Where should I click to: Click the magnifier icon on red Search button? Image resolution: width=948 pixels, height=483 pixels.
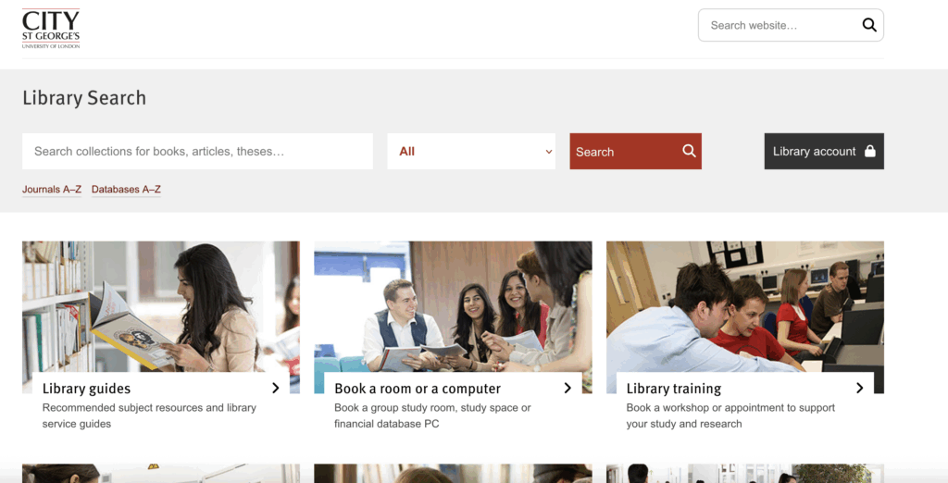pos(689,151)
